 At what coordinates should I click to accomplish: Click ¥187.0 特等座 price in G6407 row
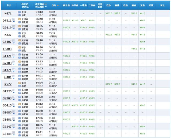(75, 42)
